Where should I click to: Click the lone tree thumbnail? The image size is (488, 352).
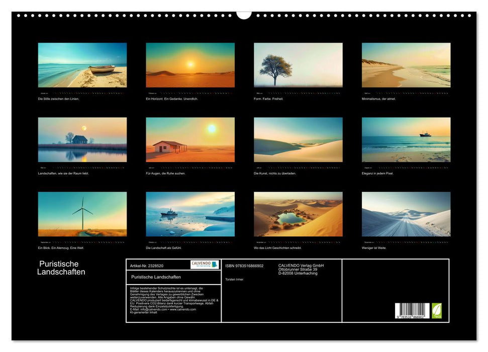(298, 65)
